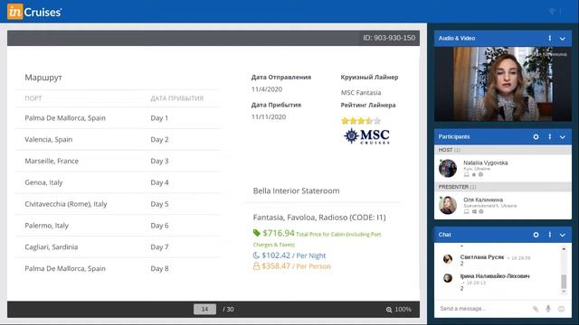Click the chat scrollbar thumb
The height and width of the screenshot is (325, 579).
(564, 282)
